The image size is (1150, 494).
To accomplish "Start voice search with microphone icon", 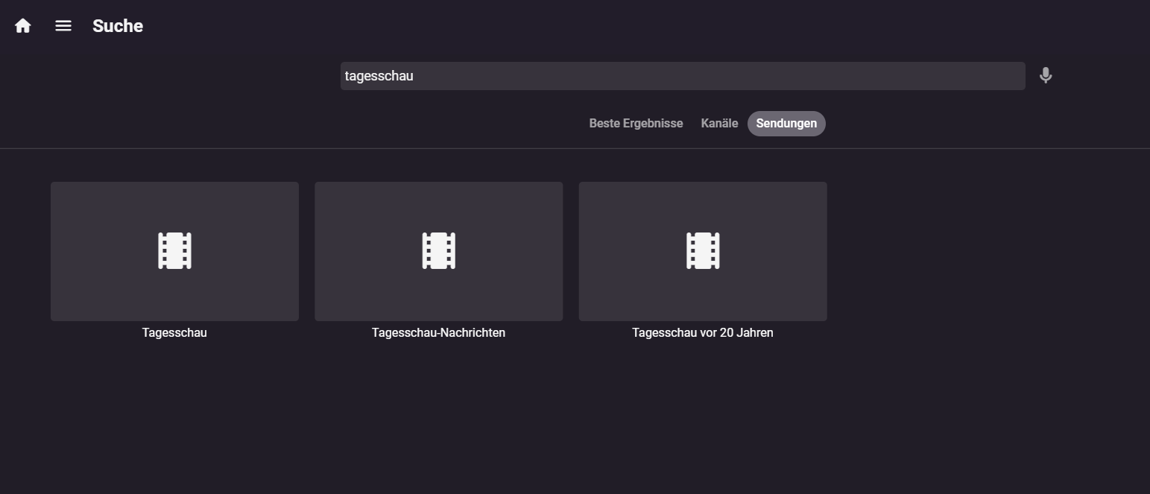I will coord(1046,75).
